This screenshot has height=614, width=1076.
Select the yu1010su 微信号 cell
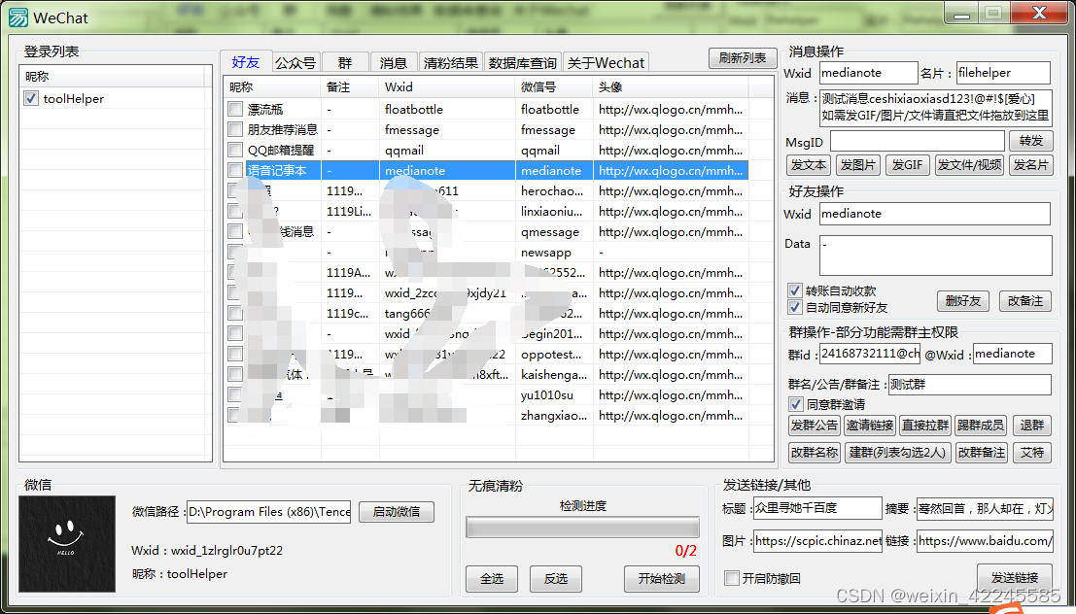553,395
